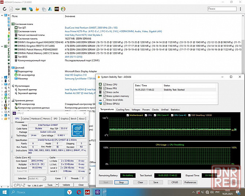Image resolution: width=245 pixels, height=196 pixels.
Task: Click the Windows taskbar search box
Action: pyautogui.click(x=37, y=192)
